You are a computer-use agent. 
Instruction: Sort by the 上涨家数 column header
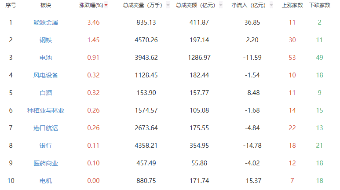point(292,5)
